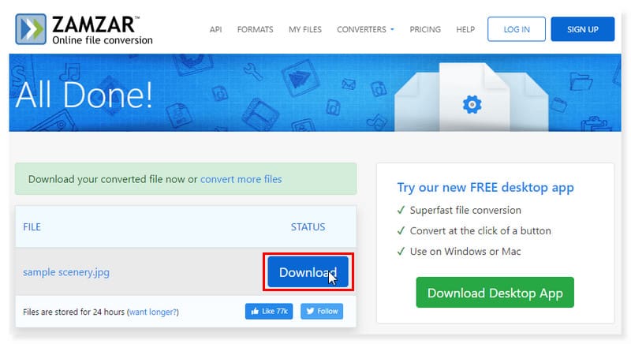Screen dimensions: 631x344
Task: Open My Files in navigation
Action: 304,29
